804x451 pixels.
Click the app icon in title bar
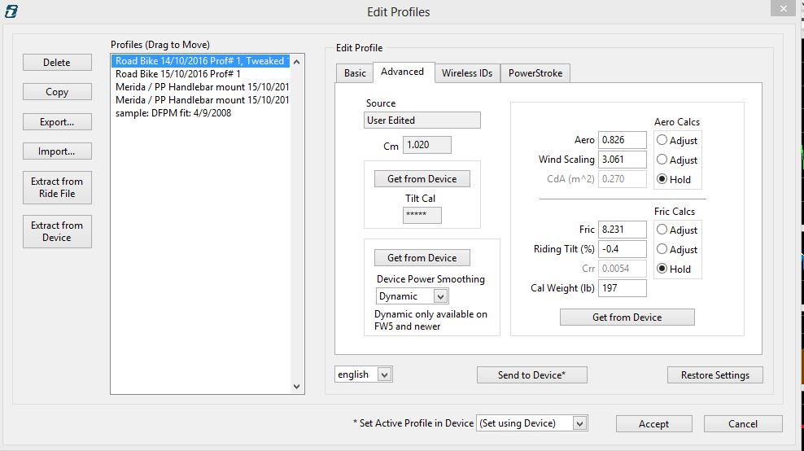tap(11, 11)
